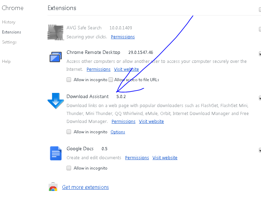The height and width of the screenshot is (211, 261).
Task: Click the Chrome Web Store icon
Action: click(53, 187)
